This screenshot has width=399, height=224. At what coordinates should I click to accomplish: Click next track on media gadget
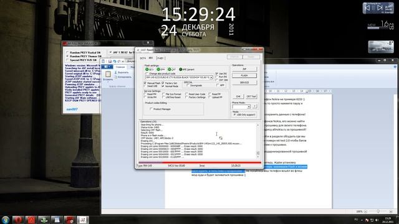380,7
